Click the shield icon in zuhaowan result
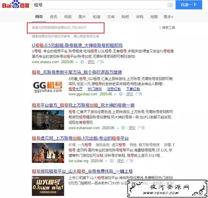The width and height of the screenshot is (208, 198). [x=123, y=128]
